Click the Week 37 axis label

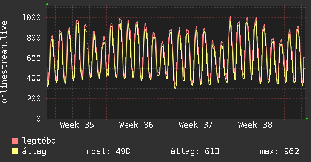point(196,125)
